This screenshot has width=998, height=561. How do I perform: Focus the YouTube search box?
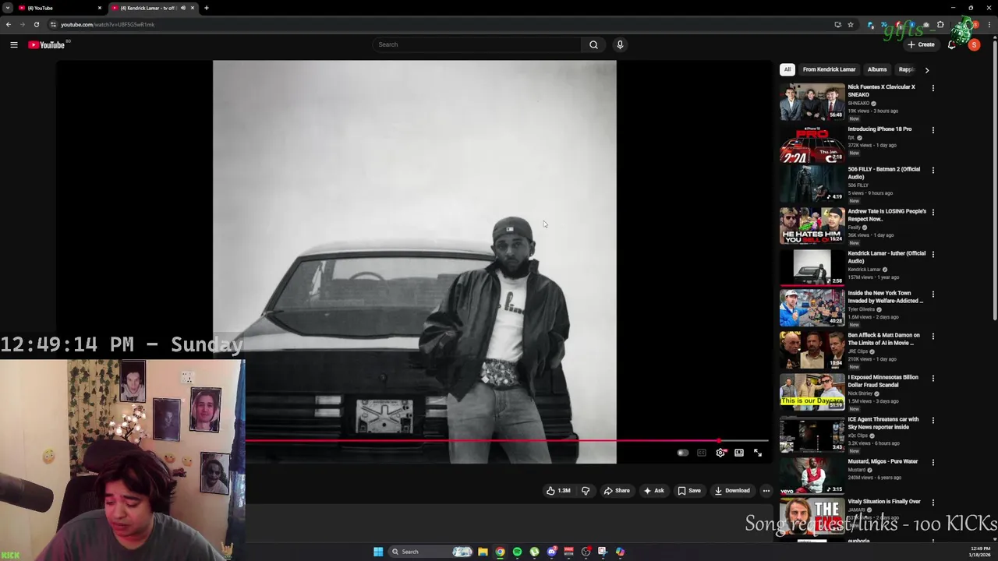click(x=477, y=44)
